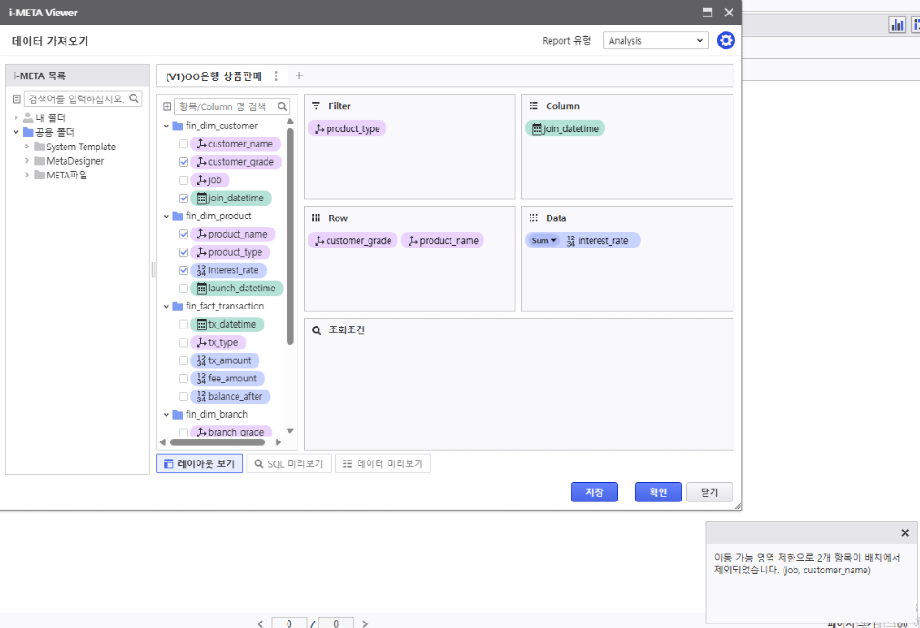Click the numeric icon on the interest_rate chip in Data
920x628 pixels.
click(x=571, y=240)
